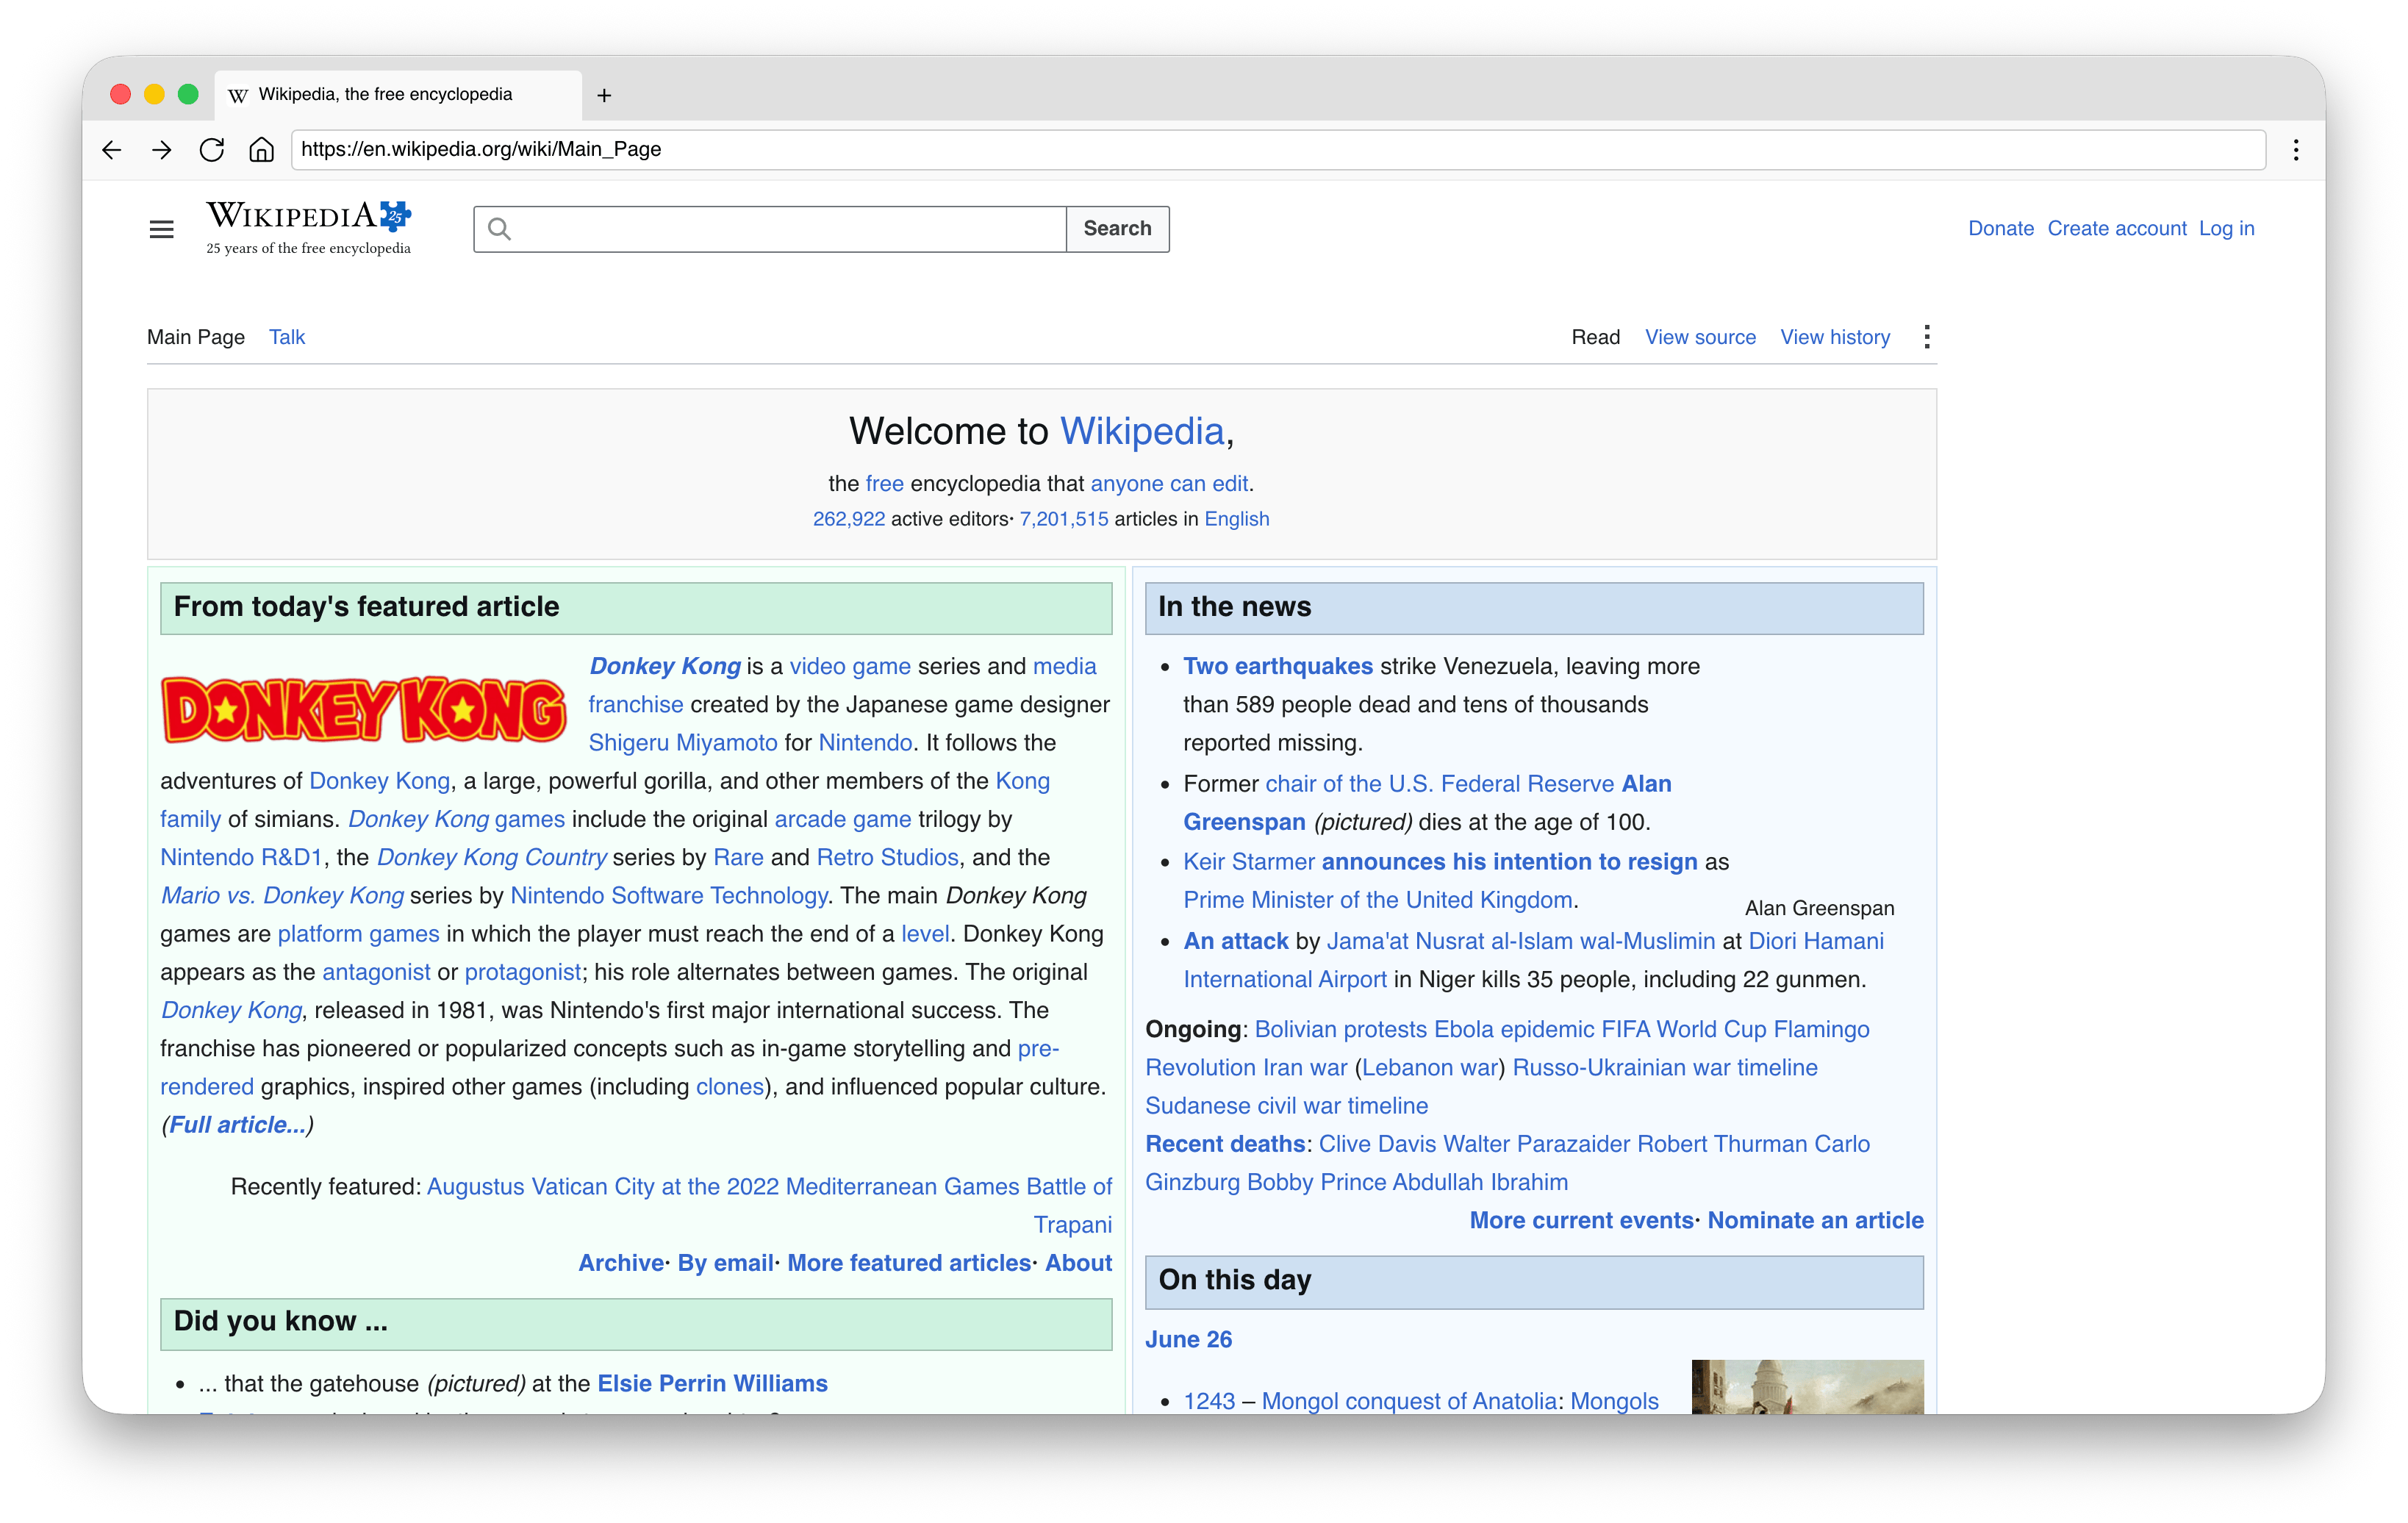The width and height of the screenshot is (2408, 1523).
Task: Click the Donkey Kong logo image
Action: tap(363, 710)
